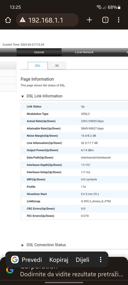Open more options in selection popup

click(x=101, y=260)
